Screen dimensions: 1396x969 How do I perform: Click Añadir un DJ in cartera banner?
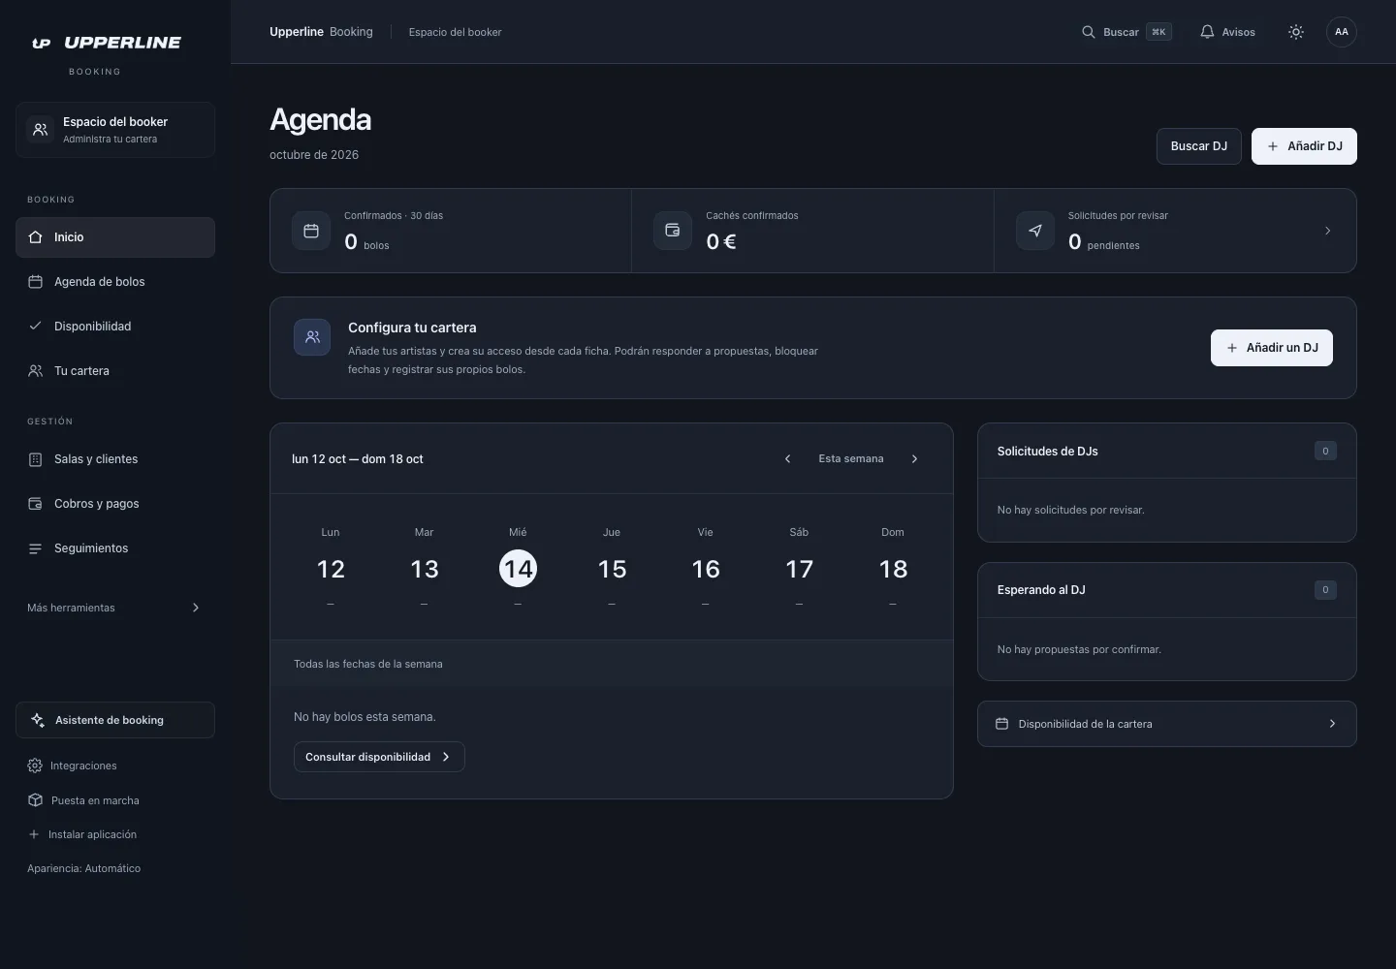tap(1272, 348)
